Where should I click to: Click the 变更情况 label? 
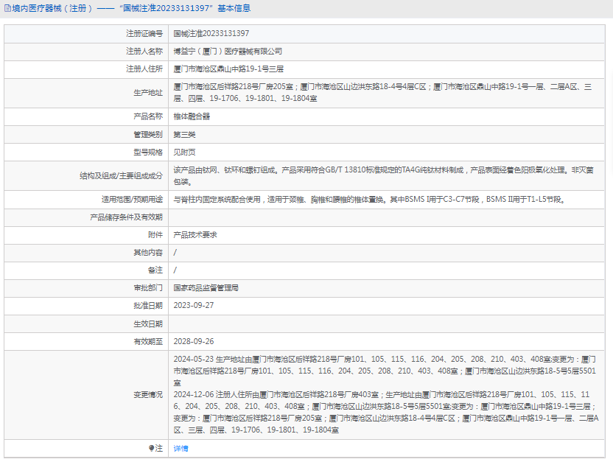[x=148, y=395]
